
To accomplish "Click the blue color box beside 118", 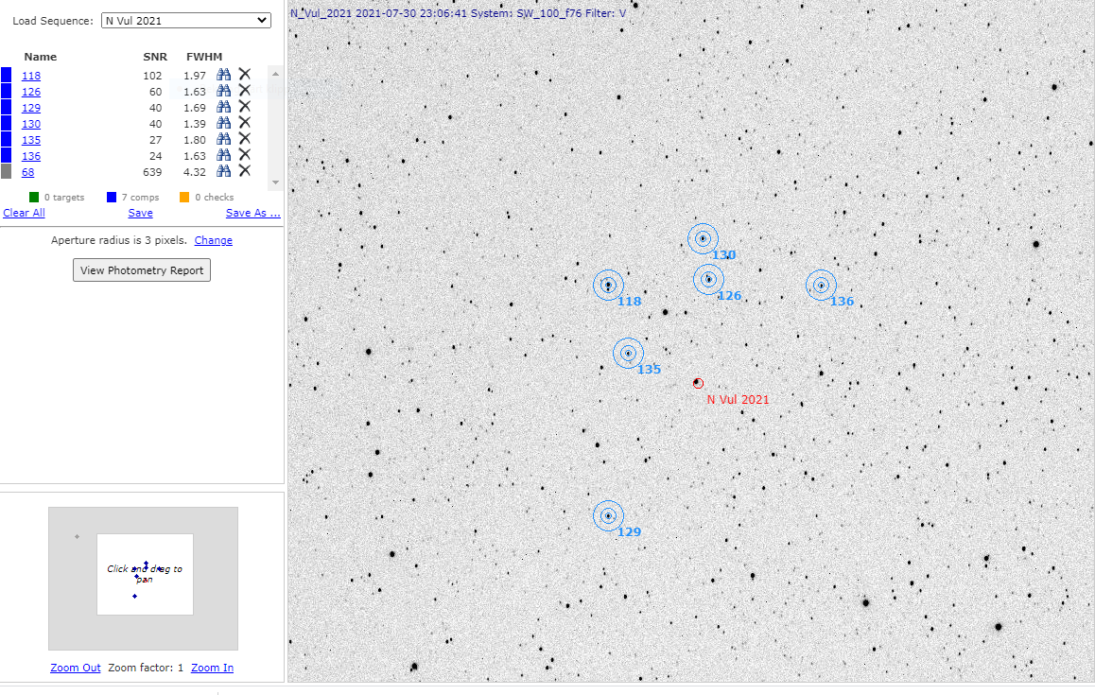I will tap(7, 76).
